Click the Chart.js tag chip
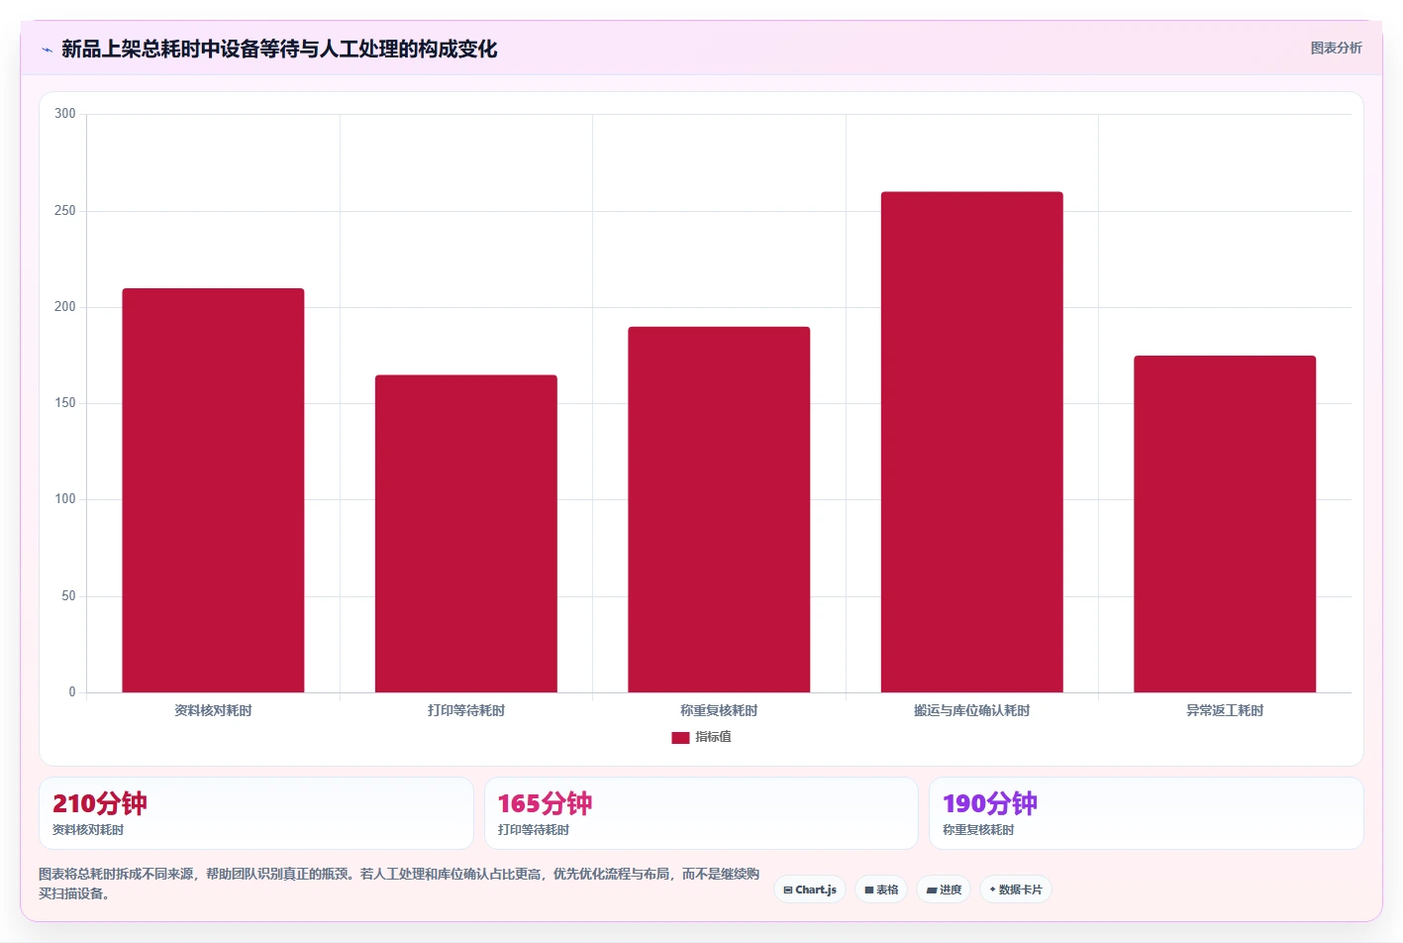 point(810,890)
